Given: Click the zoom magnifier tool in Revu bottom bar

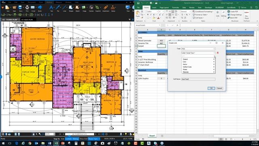Looking at the screenshot, I should (x=40, y=134).
